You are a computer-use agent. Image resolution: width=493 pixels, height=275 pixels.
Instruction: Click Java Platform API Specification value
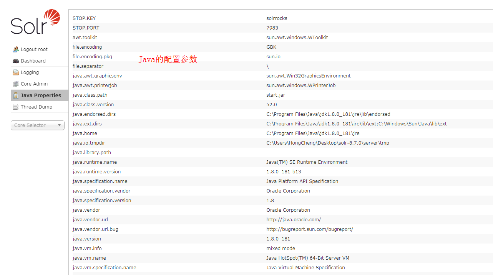(302, 181)
